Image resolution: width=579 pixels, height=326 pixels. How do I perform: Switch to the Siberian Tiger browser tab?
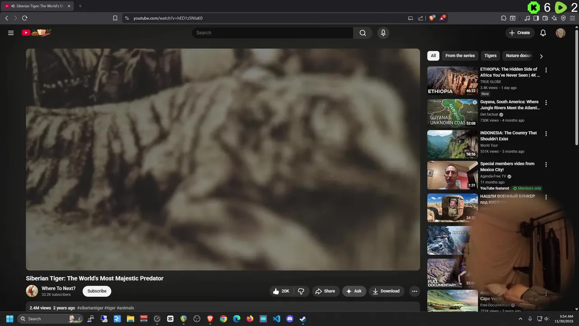(x=38, y=6)
